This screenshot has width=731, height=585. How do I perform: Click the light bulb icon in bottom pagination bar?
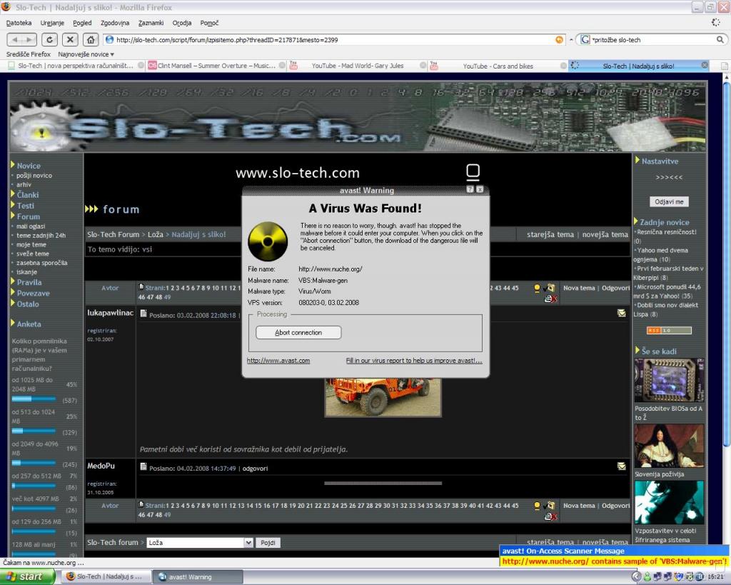tap(537, 506)
